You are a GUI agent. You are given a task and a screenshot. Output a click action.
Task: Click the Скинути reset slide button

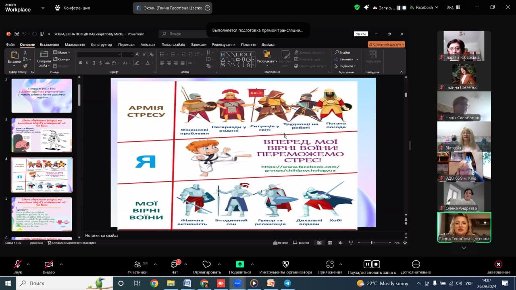click(x=62, y=59)
